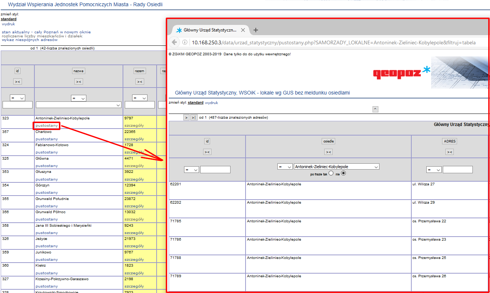
Task: Jump to last page of found addresses
Action: coord(194,118)
